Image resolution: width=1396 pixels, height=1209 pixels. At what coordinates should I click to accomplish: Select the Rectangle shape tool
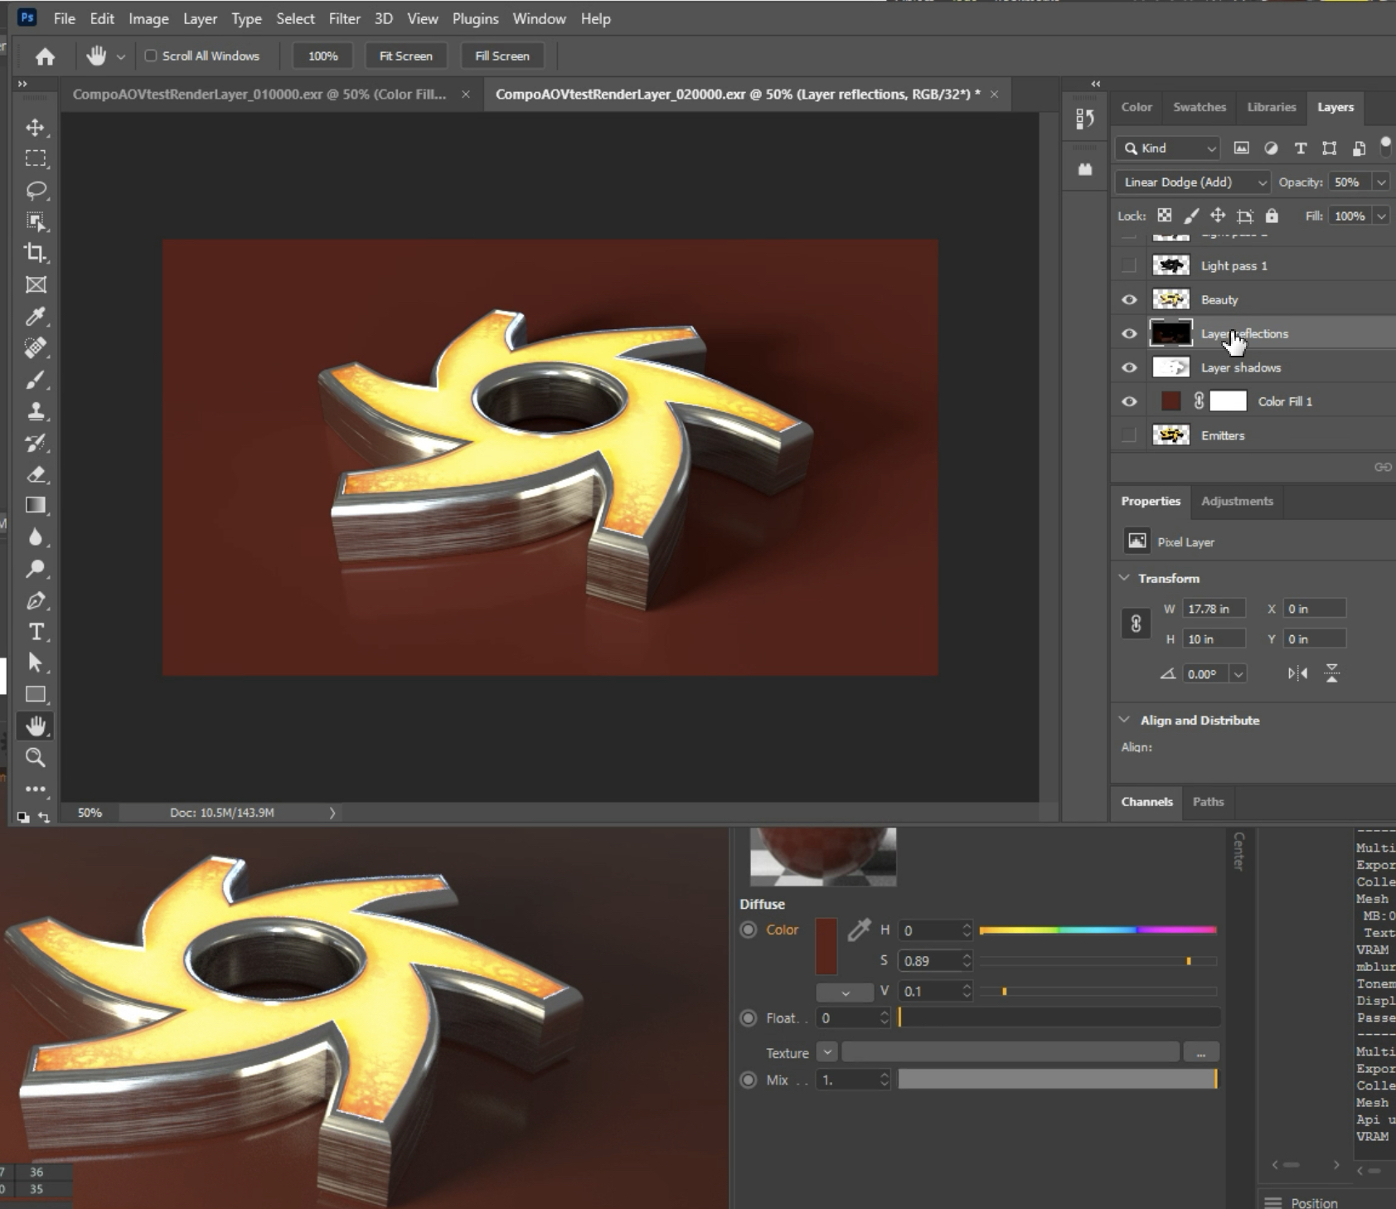click(x=35, y=694)
